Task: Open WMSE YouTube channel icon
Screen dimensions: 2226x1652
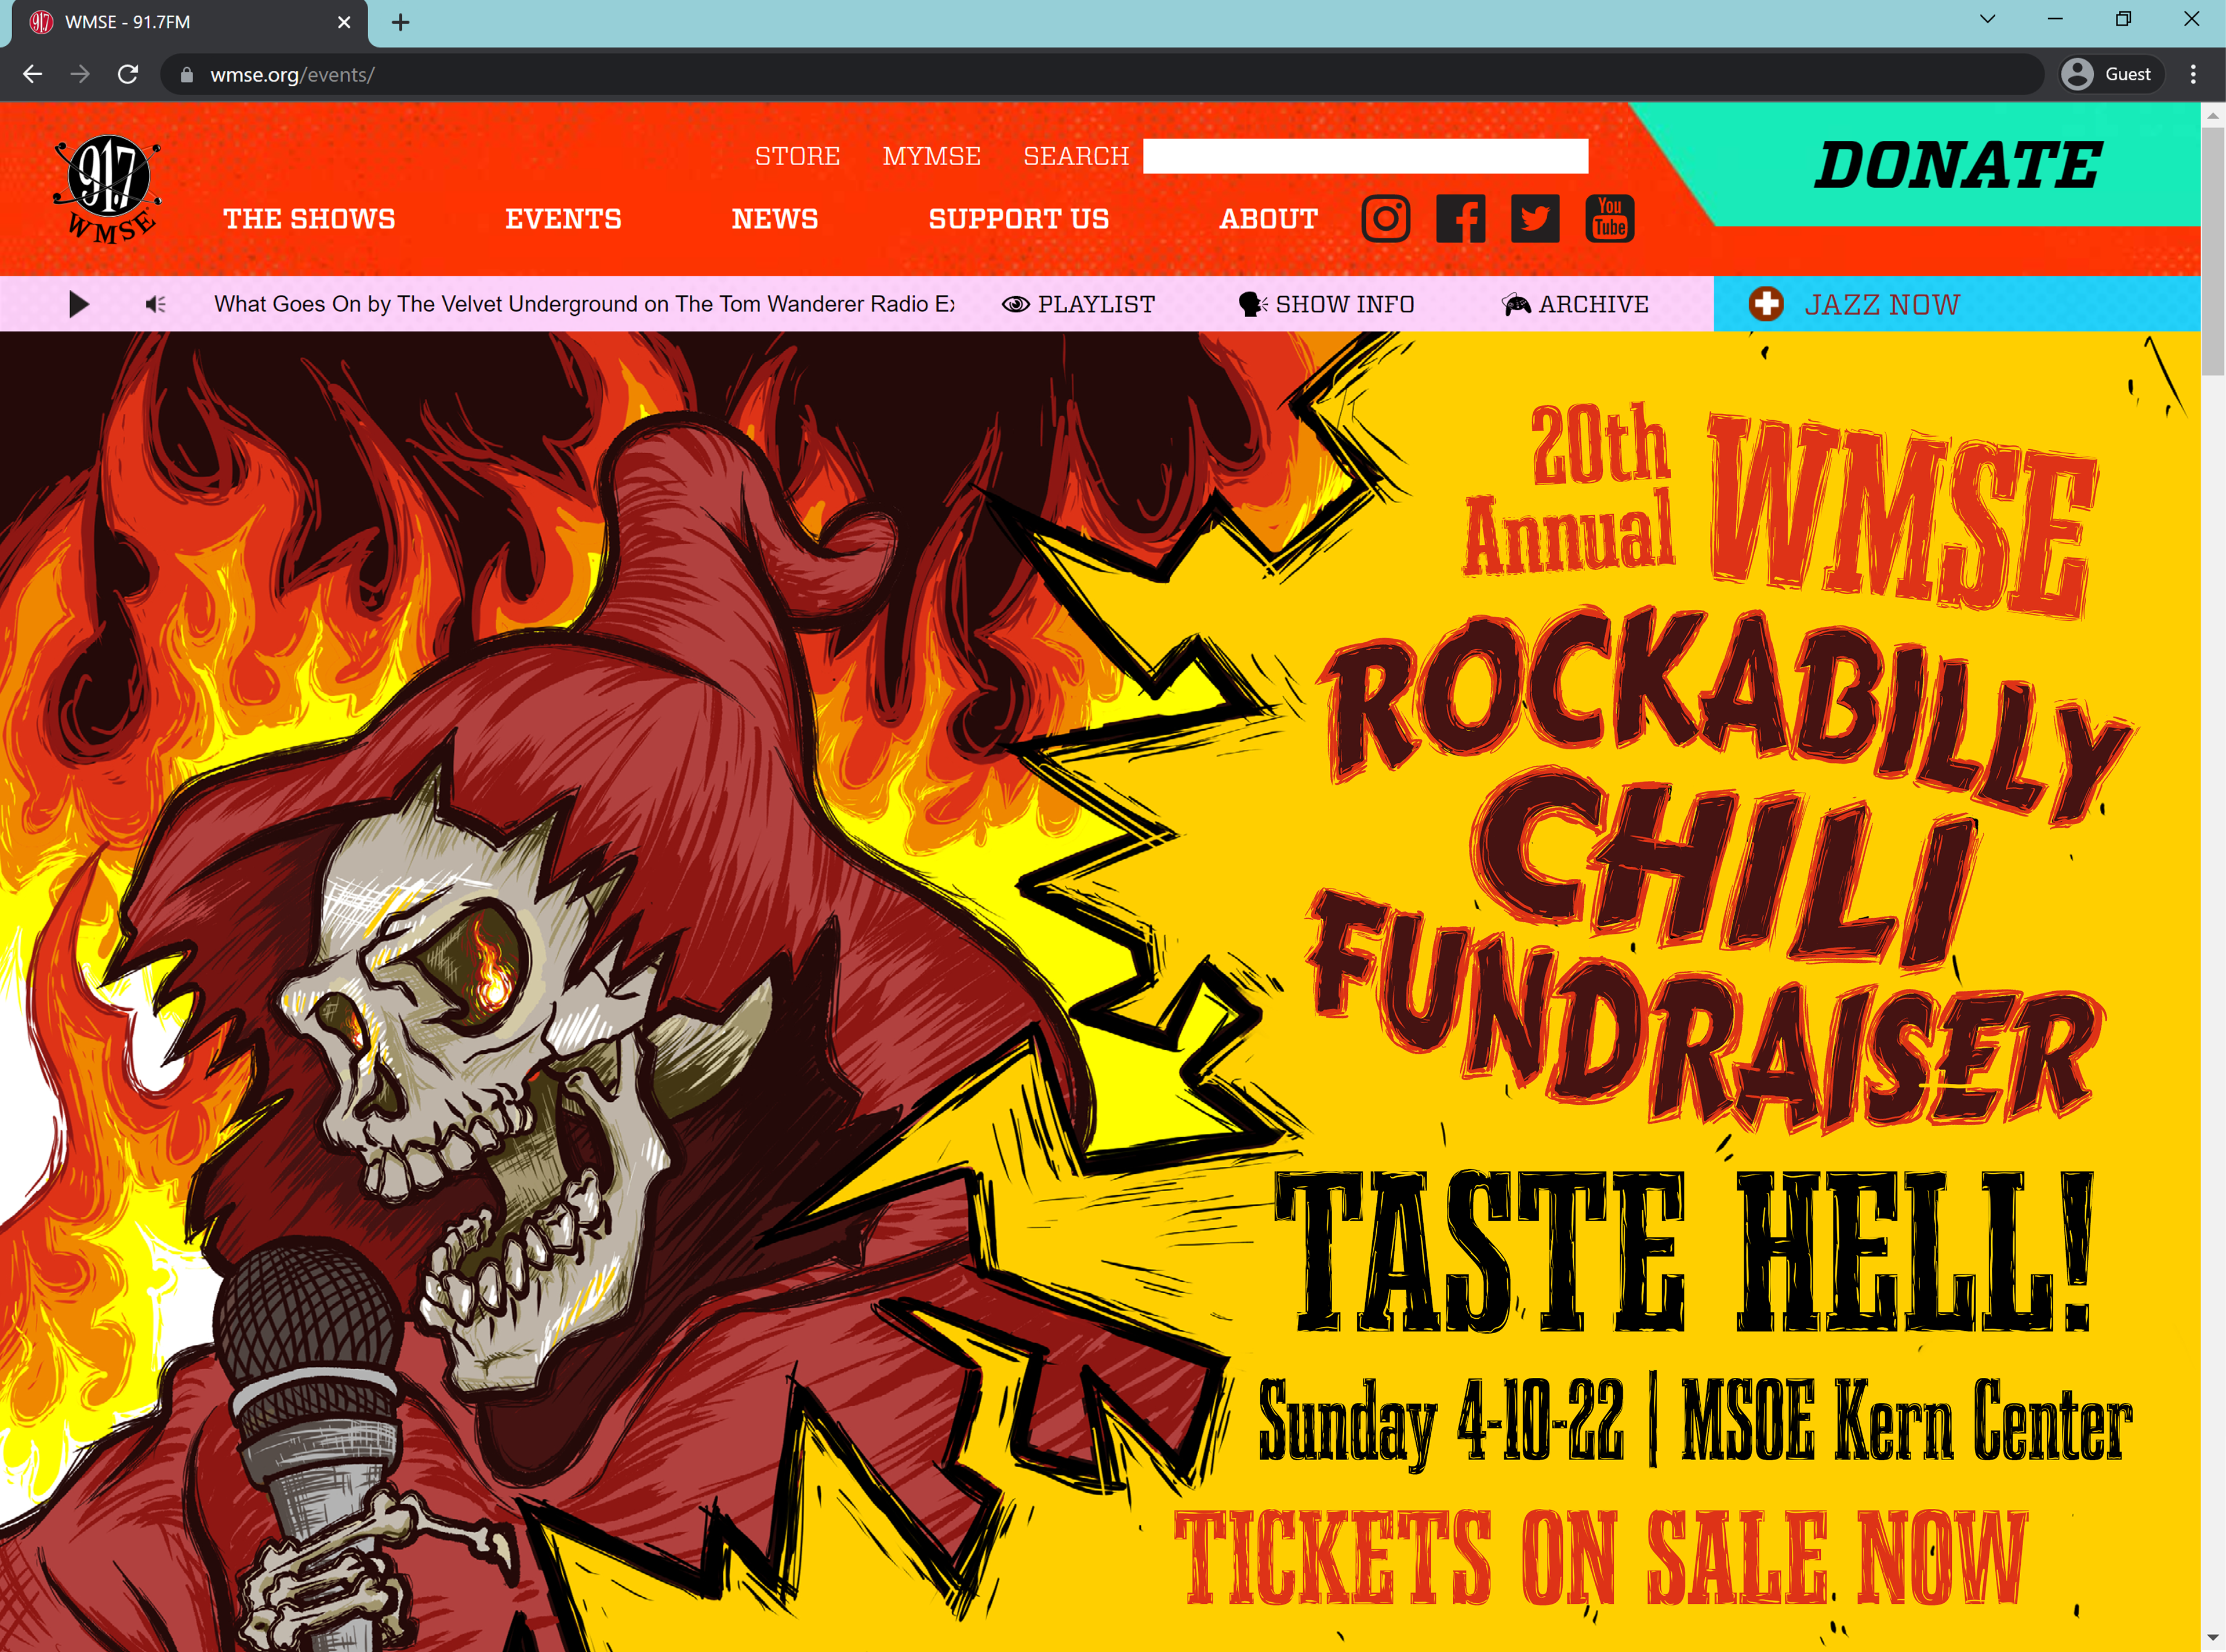Action: pos(1610,219)
